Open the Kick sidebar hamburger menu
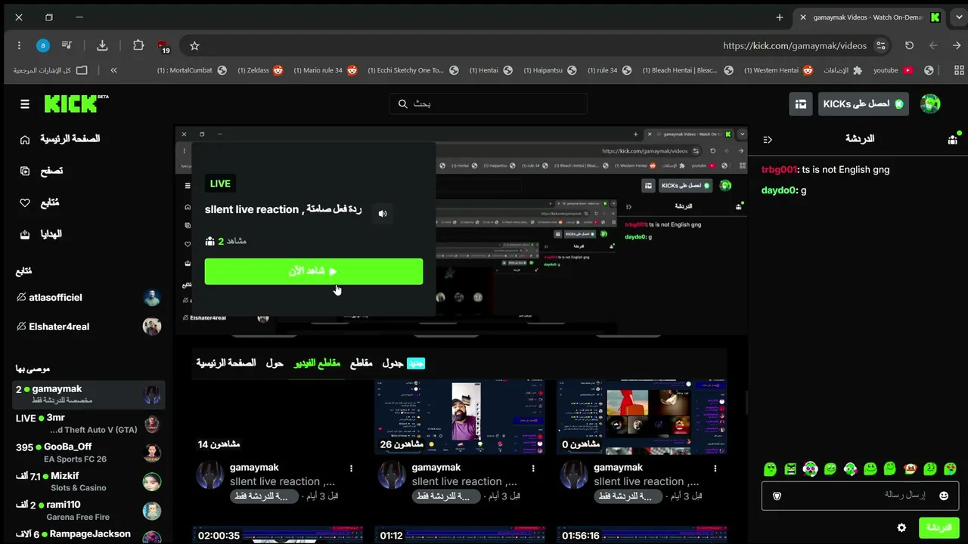The width and height of the screenshot is (968, 544). (x=25, y=104)
